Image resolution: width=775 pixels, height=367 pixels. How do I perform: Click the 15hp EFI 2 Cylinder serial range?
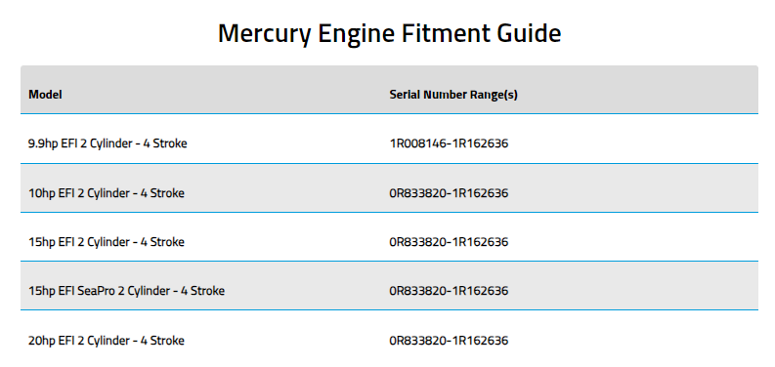449,242
